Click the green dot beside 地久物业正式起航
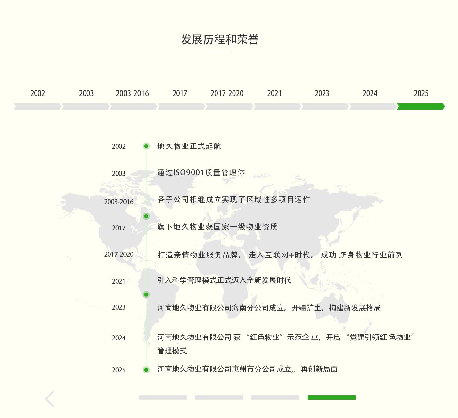458x418 pixels. (x=146, y=146)
